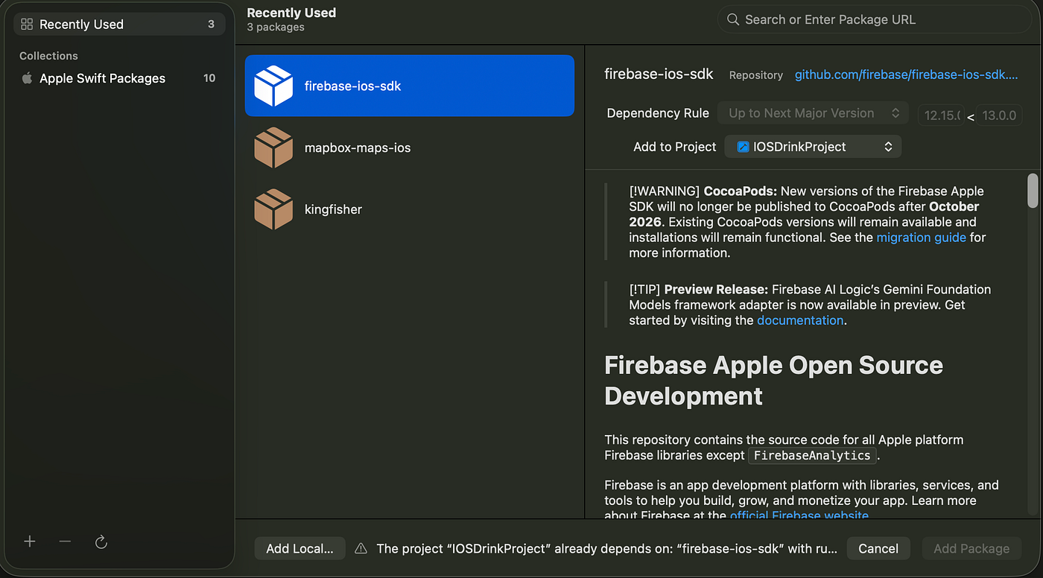This screenshot has height=578, width=1043.
Task: Open the migration guide link
Action: 921,238
